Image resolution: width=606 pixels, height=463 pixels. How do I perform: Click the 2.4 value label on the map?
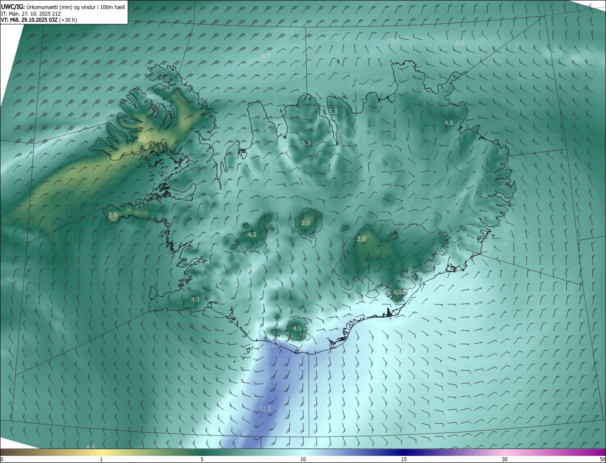[142, 139]
